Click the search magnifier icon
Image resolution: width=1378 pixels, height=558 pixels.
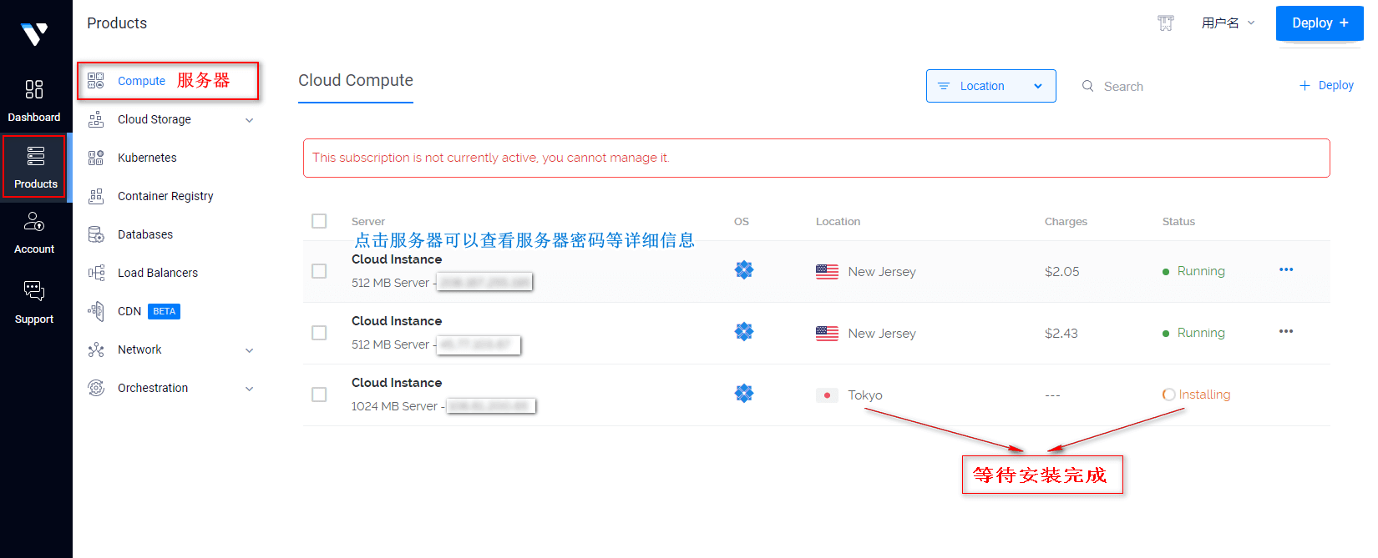coord(1088,86)
